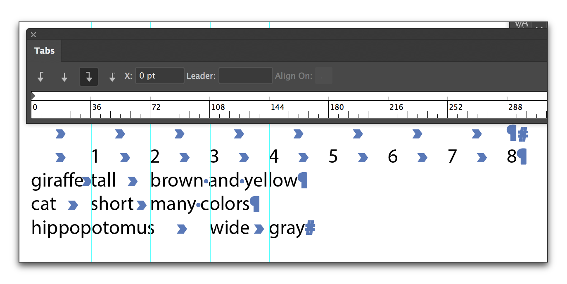567x284 pixels.
Task: Place cursor in the word gray
Action: pos(287,228)
